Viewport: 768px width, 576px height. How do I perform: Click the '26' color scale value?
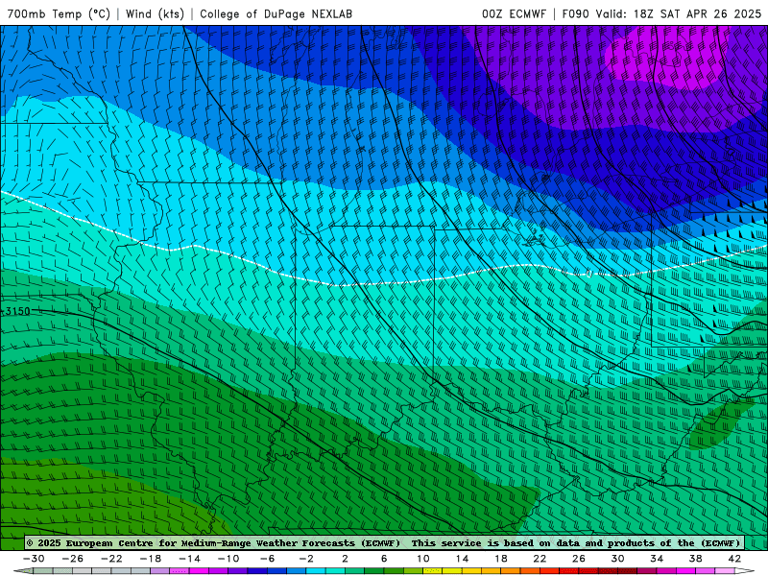click(579, 559)
